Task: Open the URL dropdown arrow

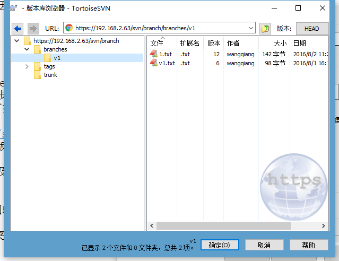Action: pos(251,28)
